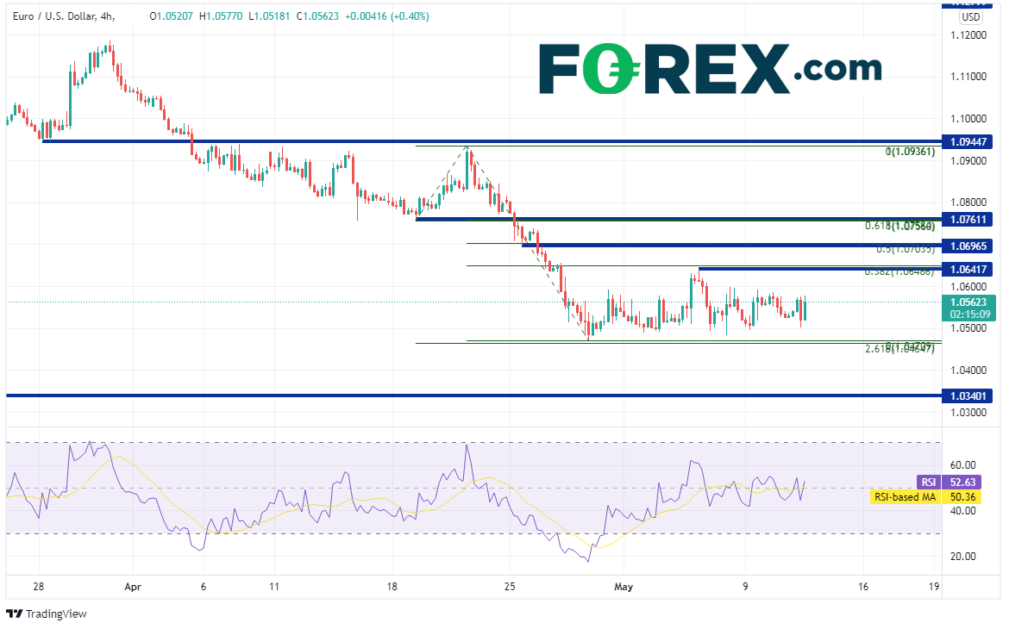Screen dimensions: 1009x629
Task: Select the Euro / U.S. Dollar chart title
Action: tap(66, 16)
